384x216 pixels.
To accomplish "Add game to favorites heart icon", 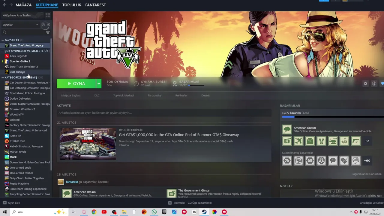I will tap(382, 84).
